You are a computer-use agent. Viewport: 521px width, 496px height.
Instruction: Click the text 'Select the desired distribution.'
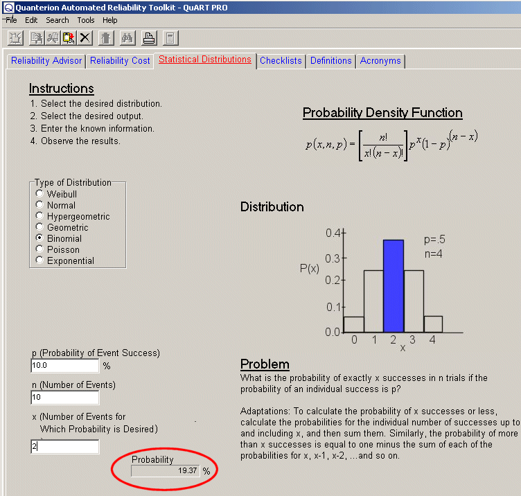(101, 104)
